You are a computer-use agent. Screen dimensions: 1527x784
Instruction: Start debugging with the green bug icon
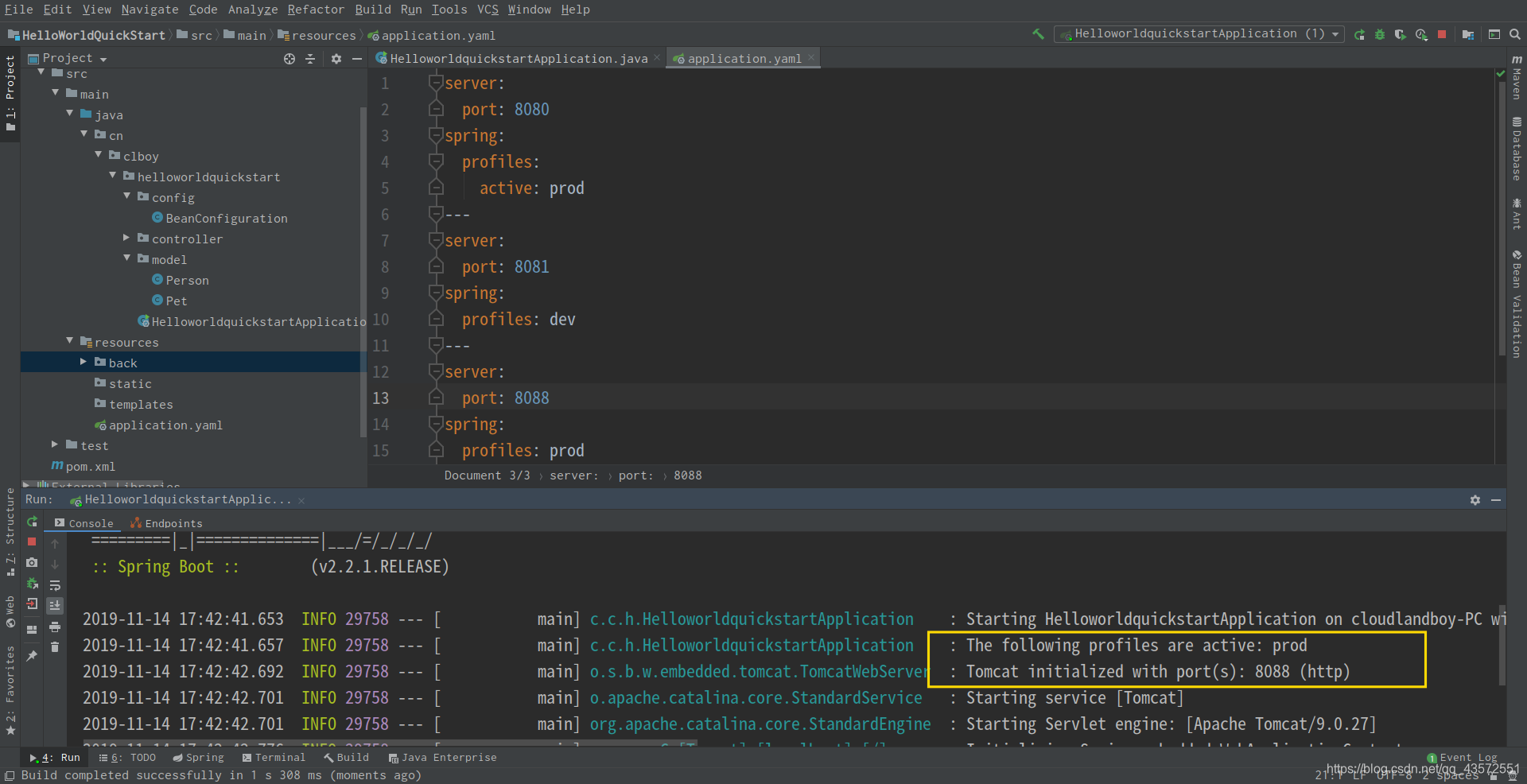(1380, 34)
